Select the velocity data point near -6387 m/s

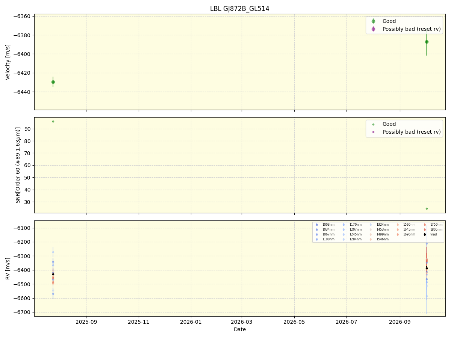click(x=427, y=42)
